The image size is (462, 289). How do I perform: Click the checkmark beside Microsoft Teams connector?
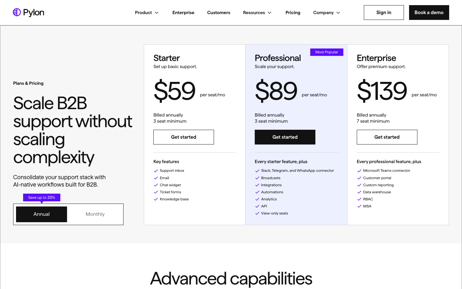[359, 171]
